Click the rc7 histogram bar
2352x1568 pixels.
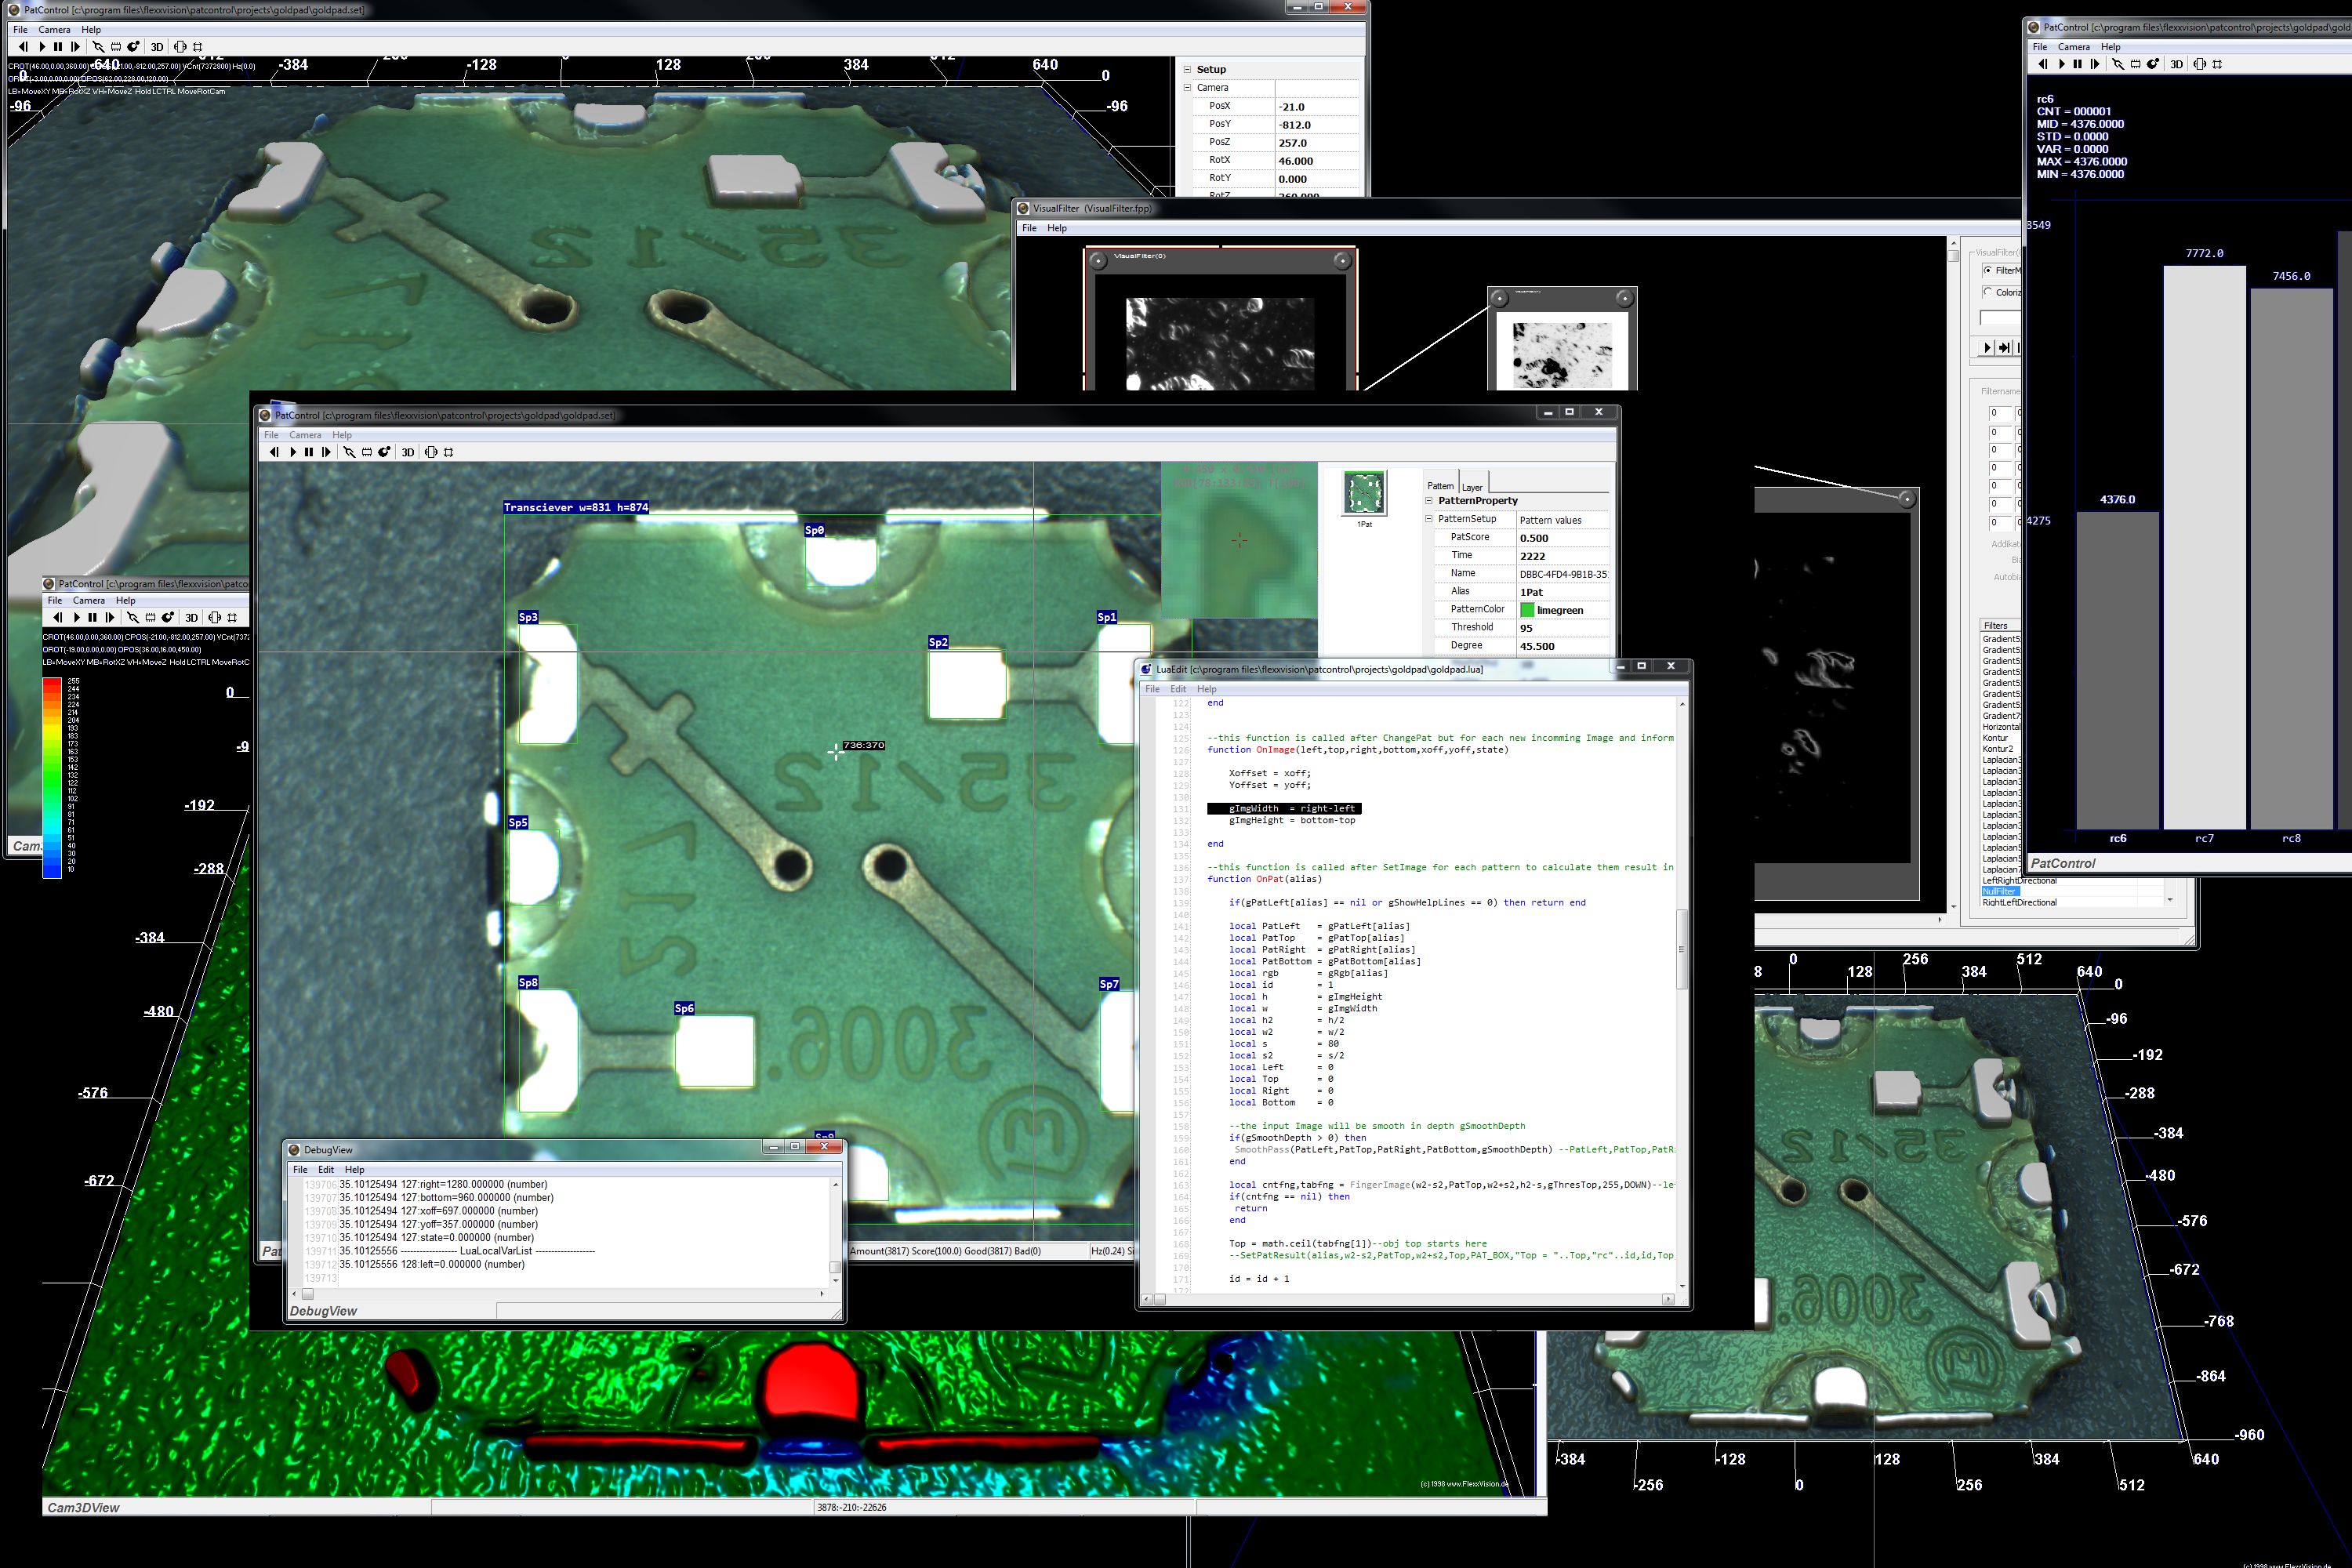tap(2204, 547)
